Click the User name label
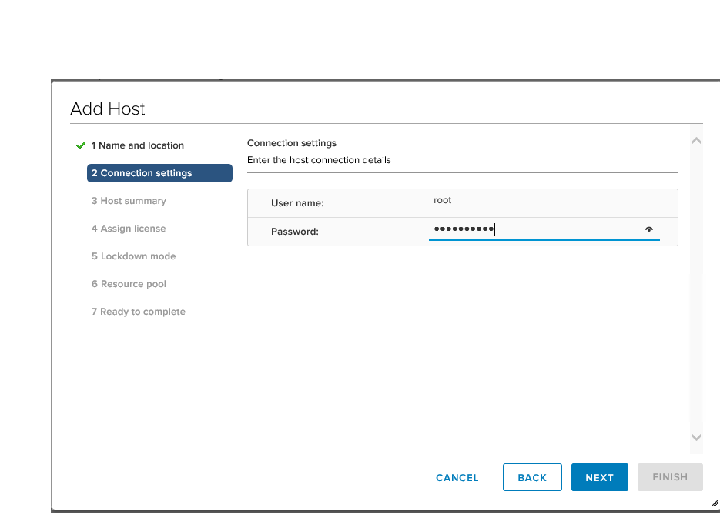 coord(297,203)
